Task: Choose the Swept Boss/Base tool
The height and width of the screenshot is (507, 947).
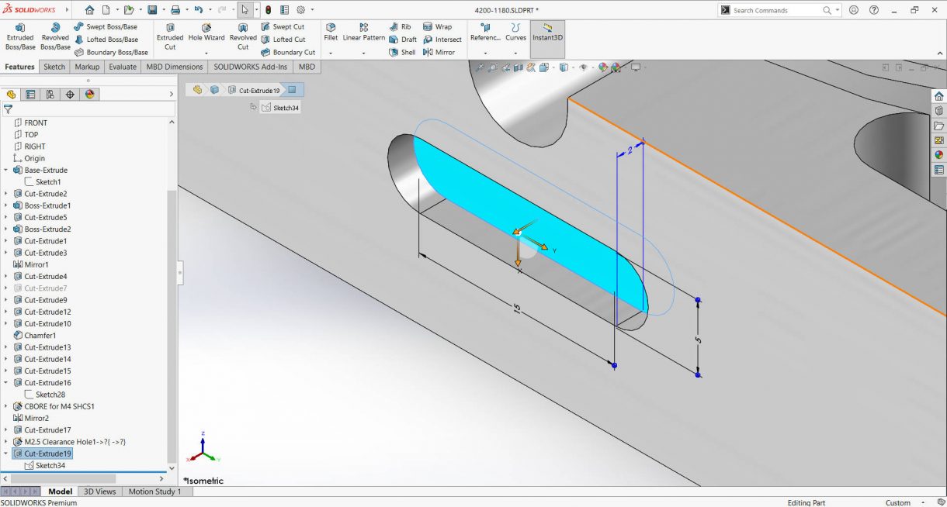Action: click(106, 26)
